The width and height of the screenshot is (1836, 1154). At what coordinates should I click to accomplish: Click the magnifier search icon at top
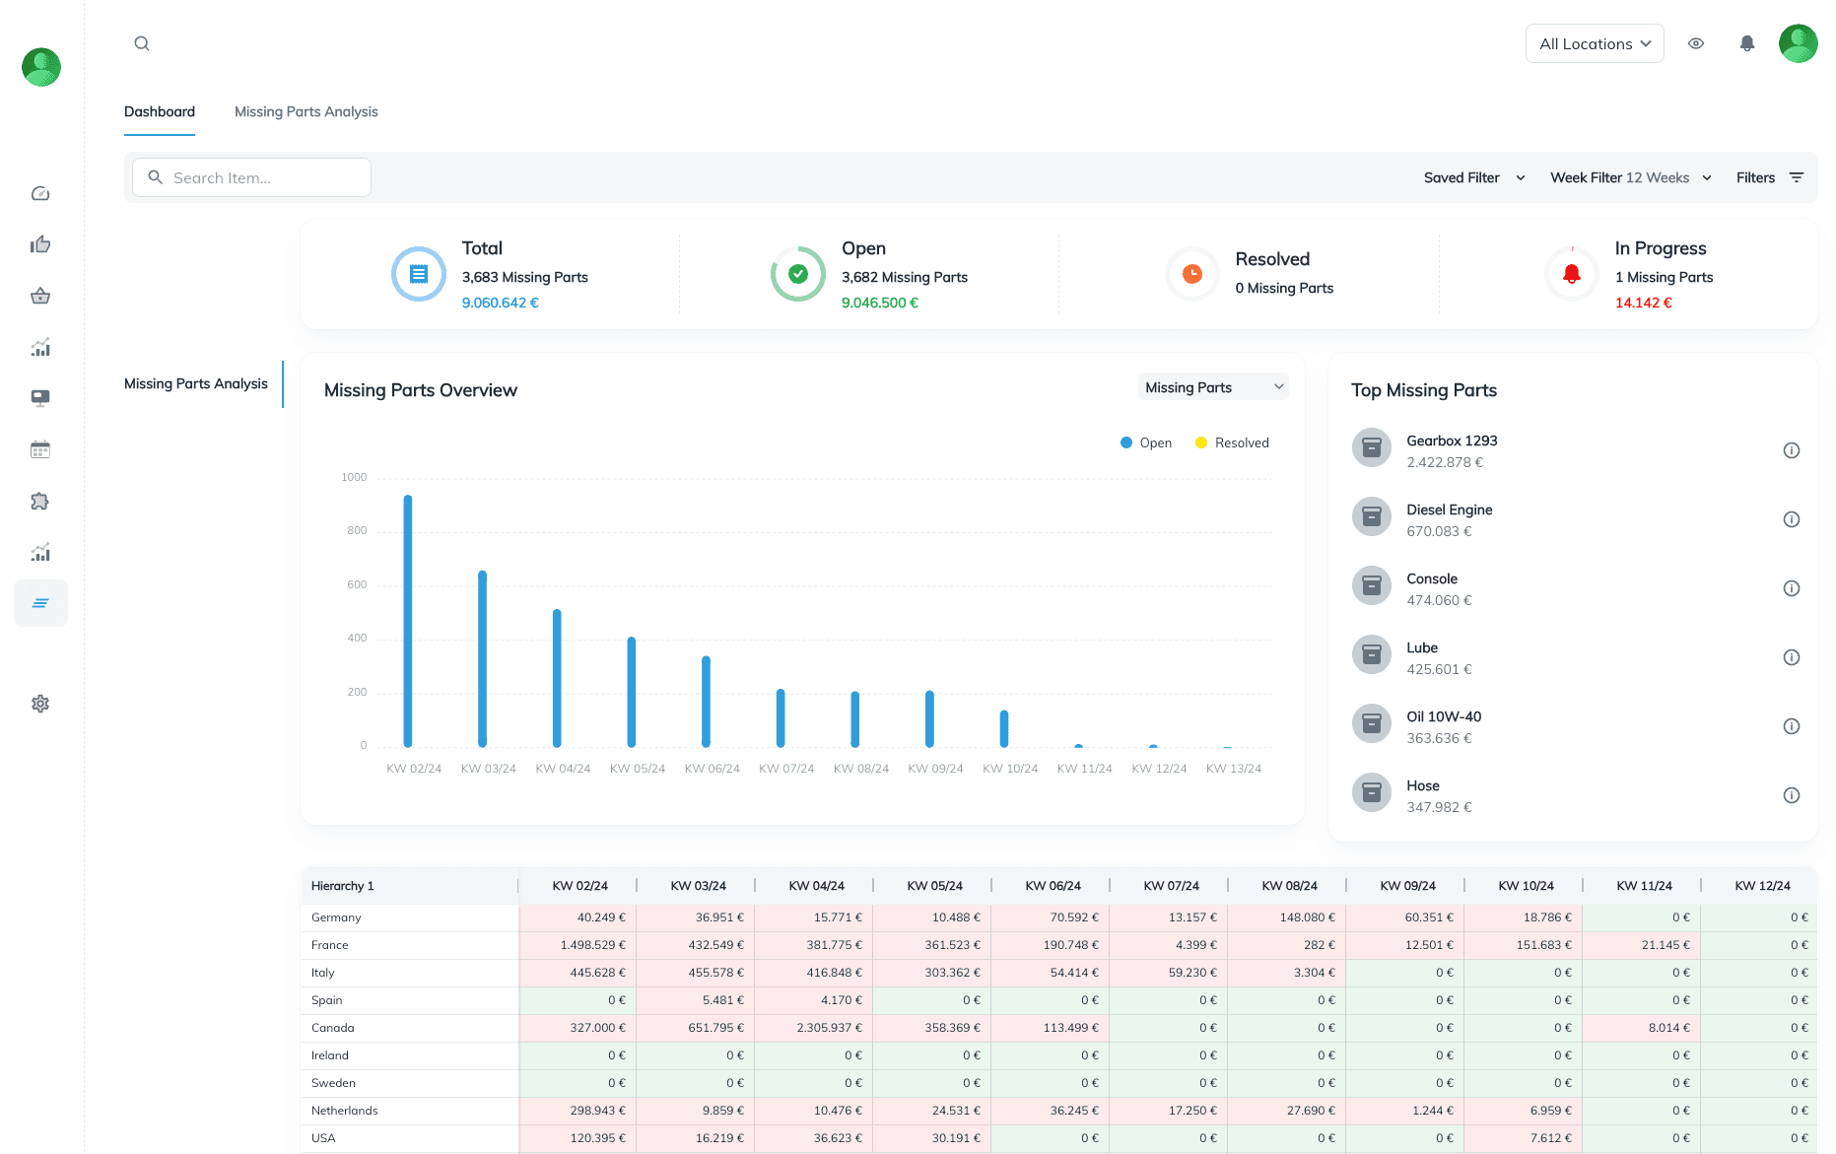142,43
